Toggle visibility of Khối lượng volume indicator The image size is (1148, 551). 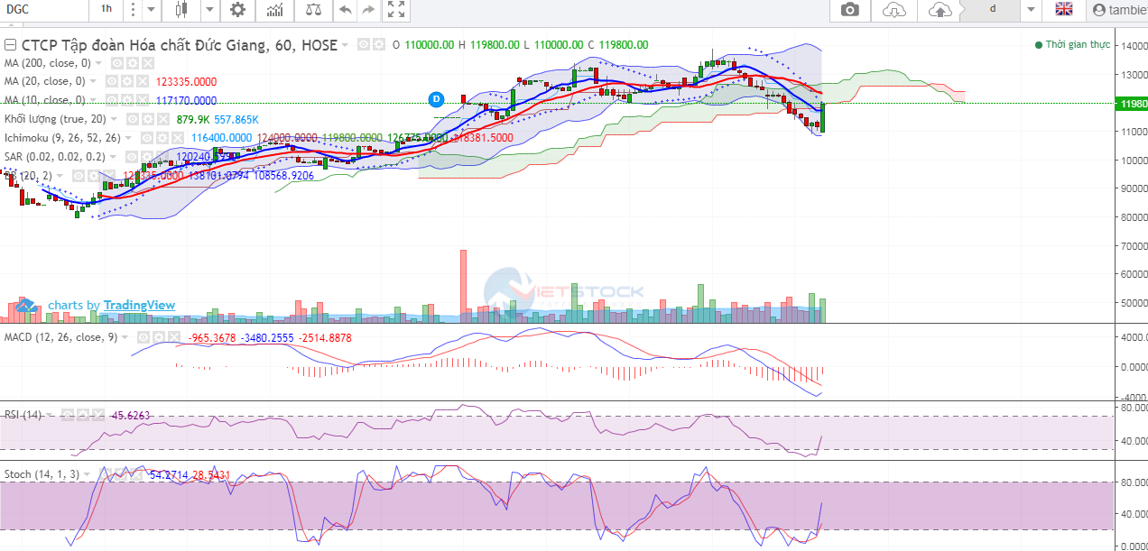[132, 119]
